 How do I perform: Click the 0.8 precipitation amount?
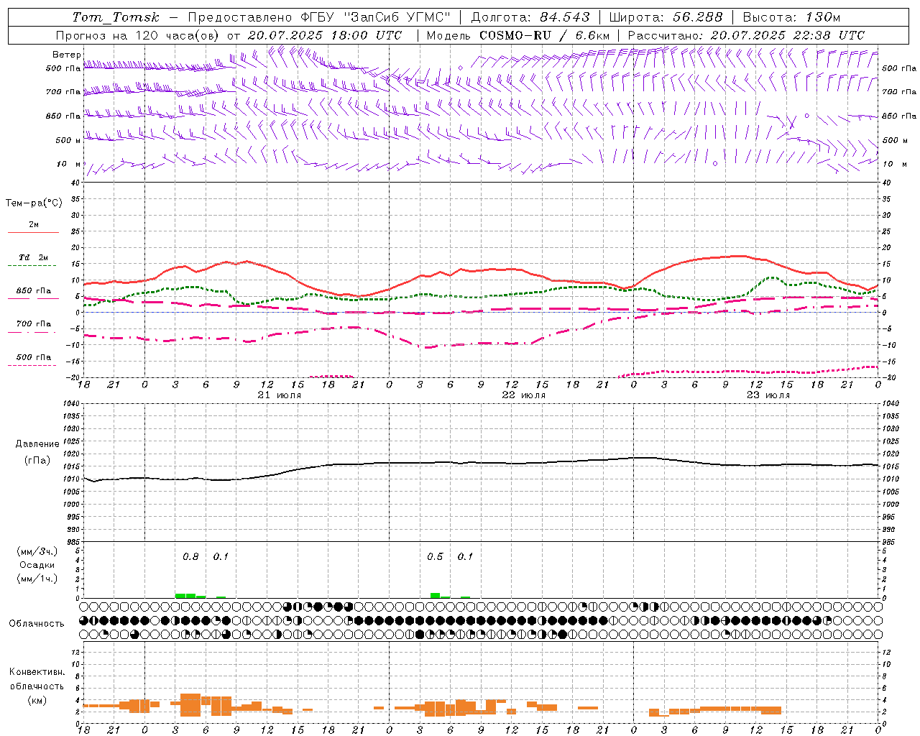click(190, 556)
